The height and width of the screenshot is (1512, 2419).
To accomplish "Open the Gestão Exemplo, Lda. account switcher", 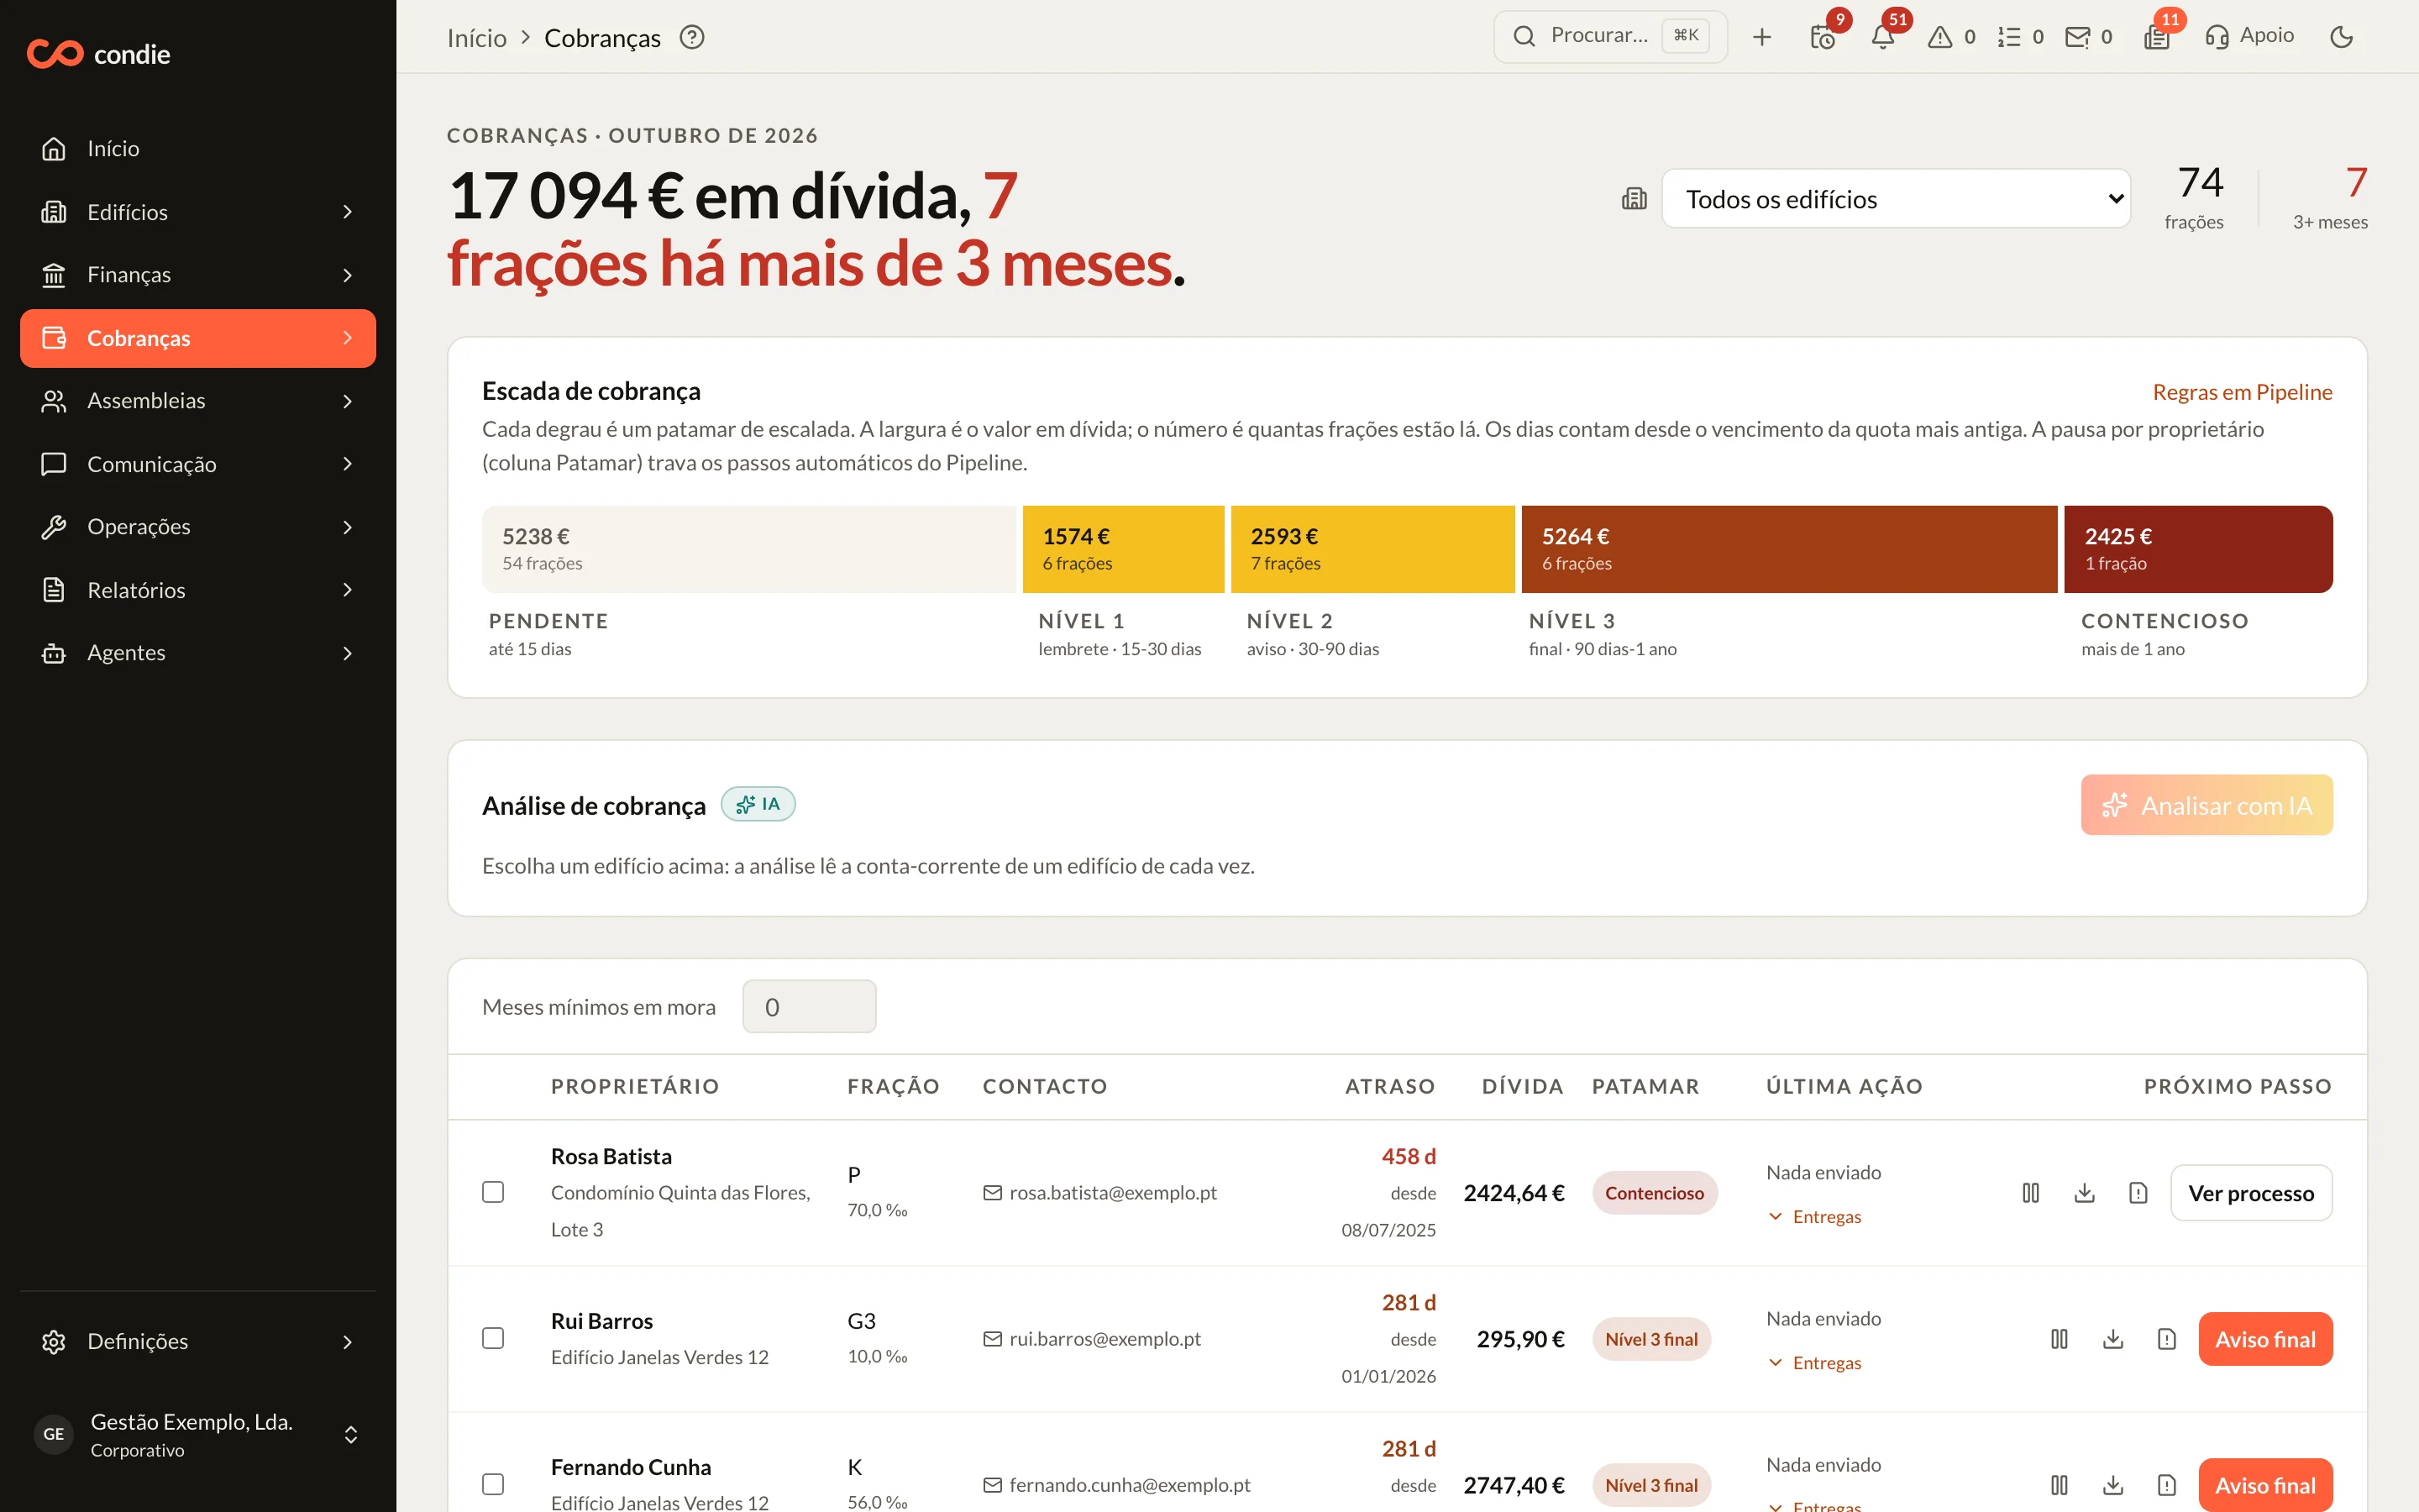I will (198, 1434).
